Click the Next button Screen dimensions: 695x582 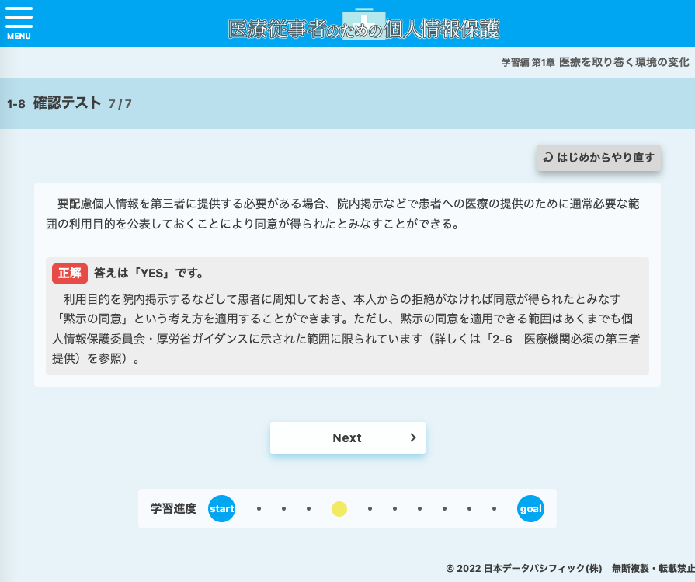(x=348, y=437)
